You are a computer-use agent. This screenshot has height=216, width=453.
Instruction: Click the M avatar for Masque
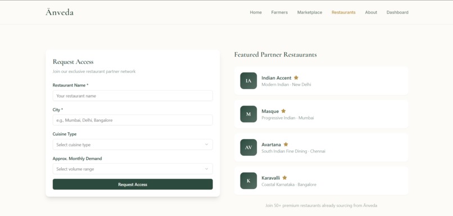(x=248, y=114)
